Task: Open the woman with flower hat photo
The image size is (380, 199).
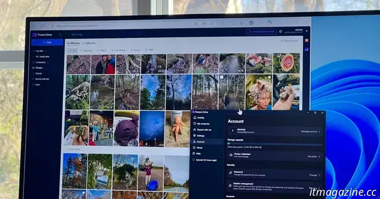Action: coord(259,92)
